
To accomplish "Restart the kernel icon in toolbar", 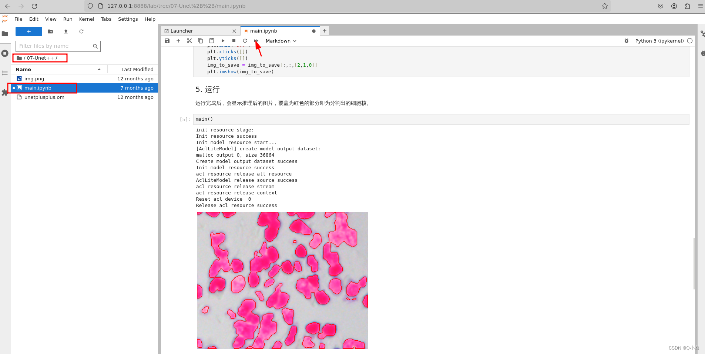I will [245, 41].
